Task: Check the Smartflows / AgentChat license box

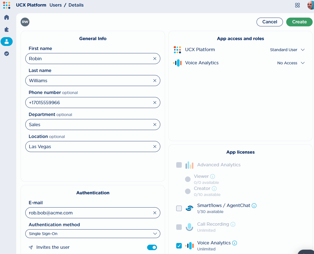Action: click(179, 208)
